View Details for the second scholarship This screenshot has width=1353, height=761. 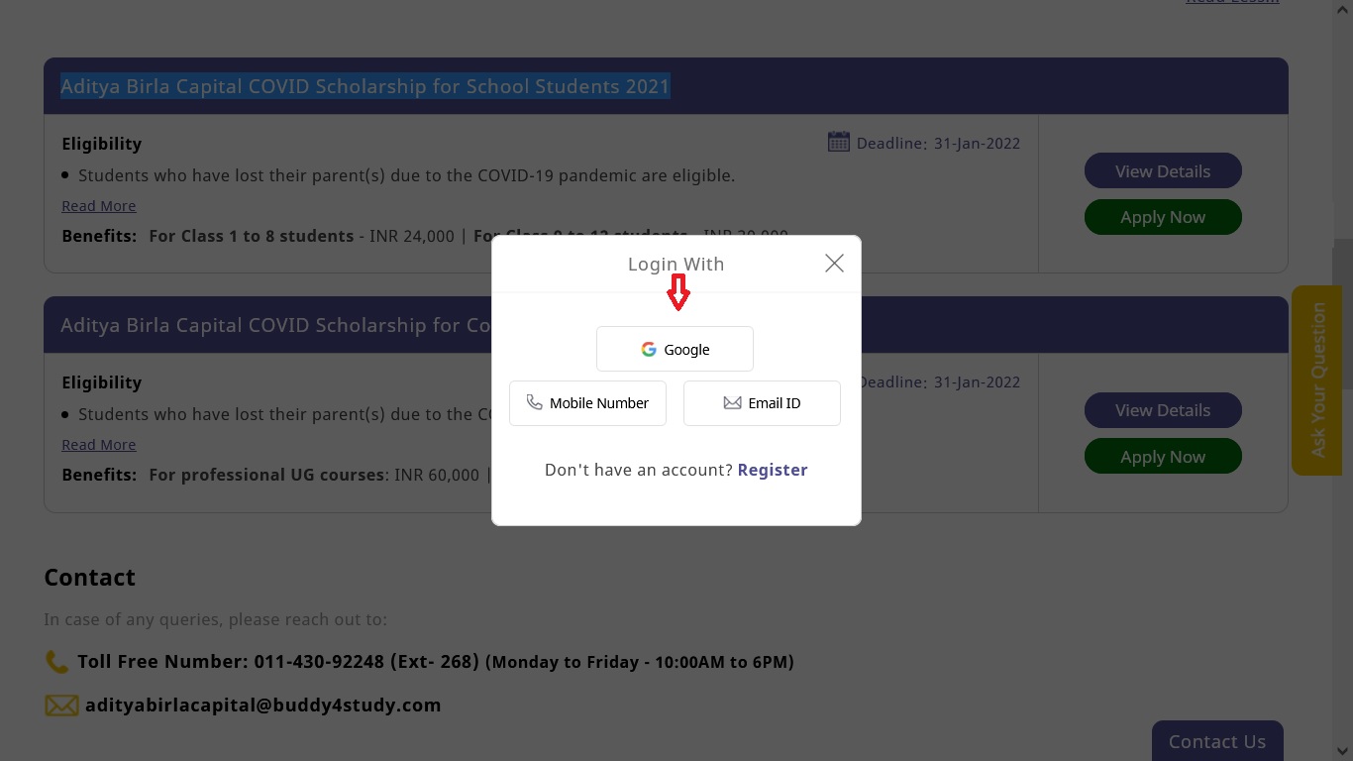(1162, 410)
